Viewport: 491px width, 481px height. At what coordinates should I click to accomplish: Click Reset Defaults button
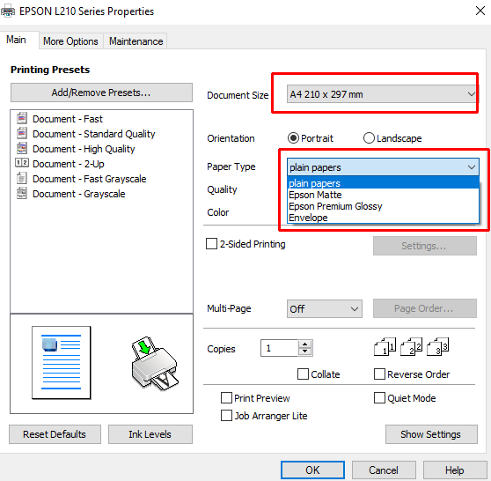click(x=55, y=434)
